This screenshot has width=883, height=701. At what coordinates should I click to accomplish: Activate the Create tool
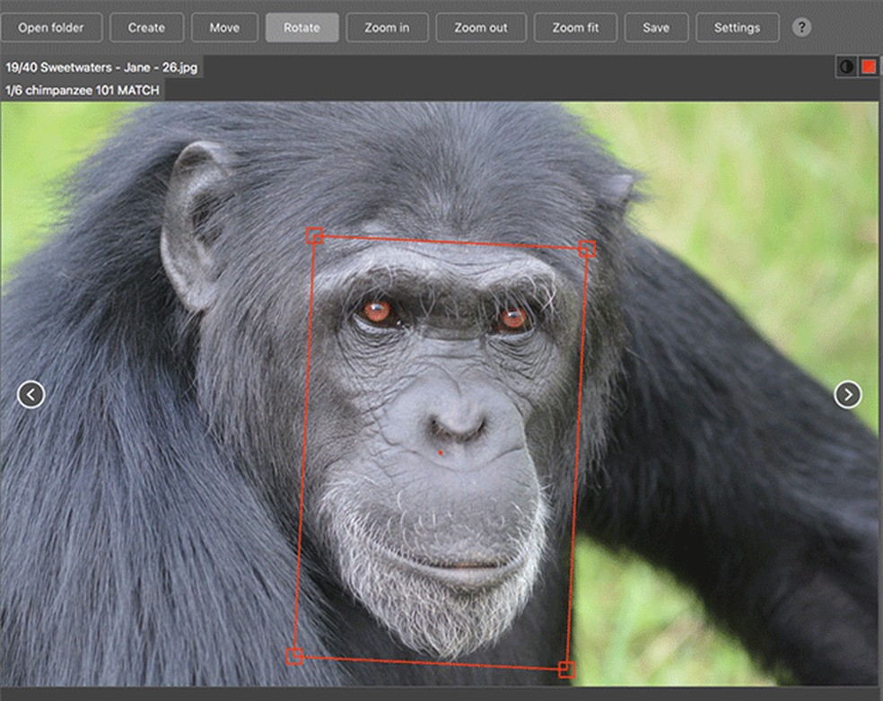pyautogui.click(x=146, y=28)
